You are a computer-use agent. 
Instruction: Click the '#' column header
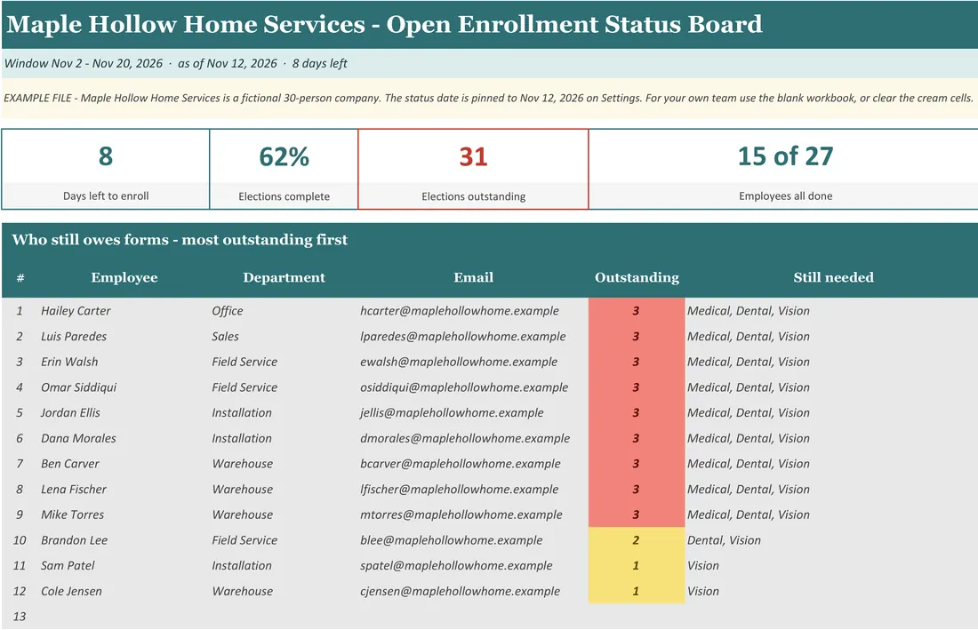pos(20,278)
